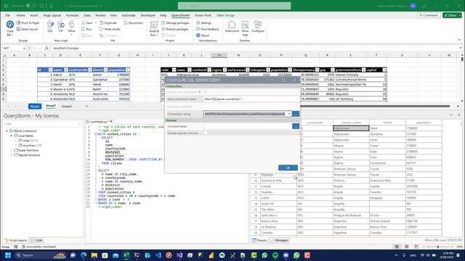
Task: Create a new C# script from the ribbon
Action: pyautogui.click(x=61, y=26)
